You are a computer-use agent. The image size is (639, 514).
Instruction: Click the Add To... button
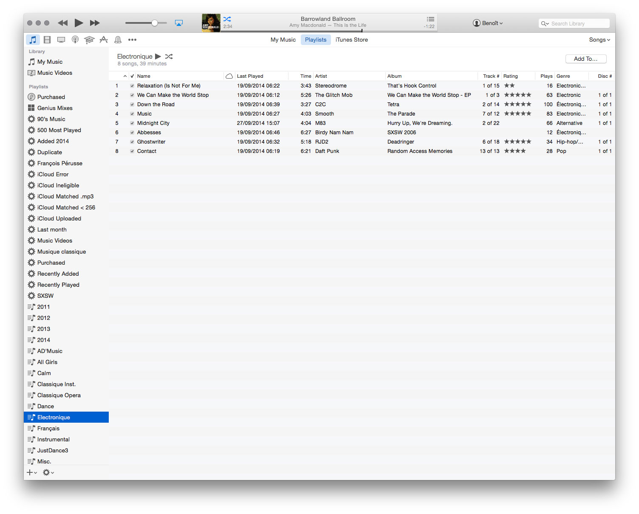[586, 59]
